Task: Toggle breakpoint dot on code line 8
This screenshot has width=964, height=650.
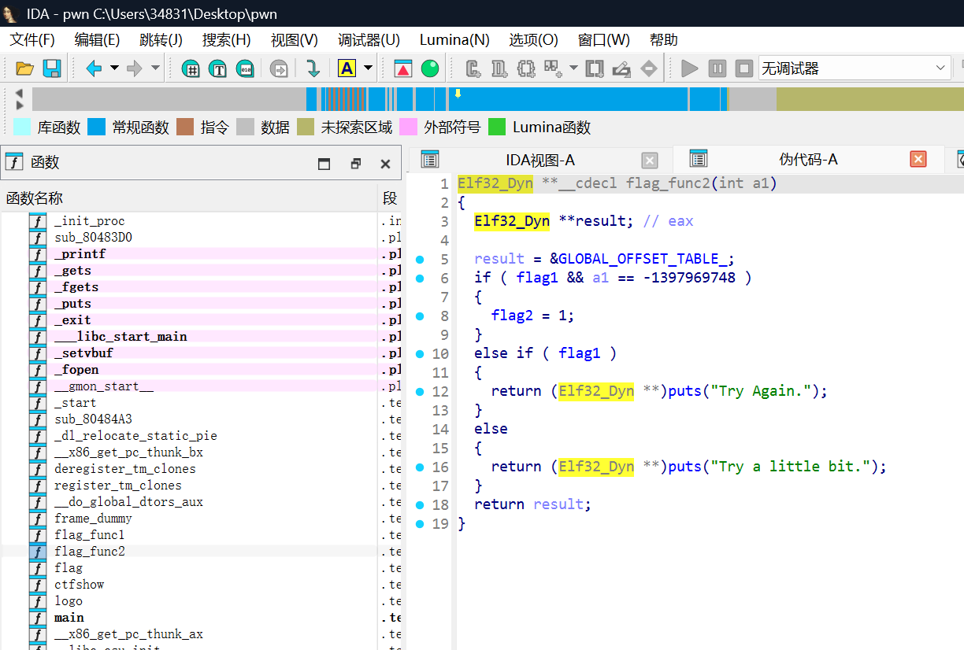Action: pos(419,316)
